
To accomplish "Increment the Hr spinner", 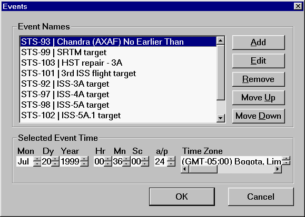I will (x=108, y=159).
